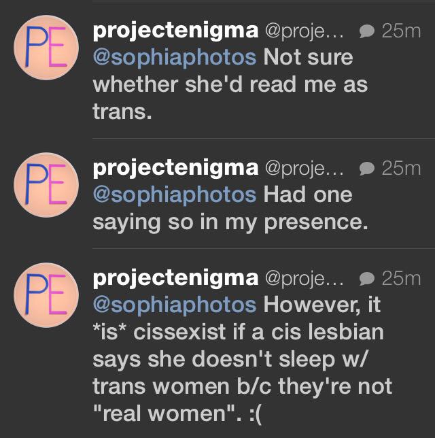435x438 pixels.
Task: Click reply bubble icon on "However, it *is* cissexist" tweet
Action: 366,278
